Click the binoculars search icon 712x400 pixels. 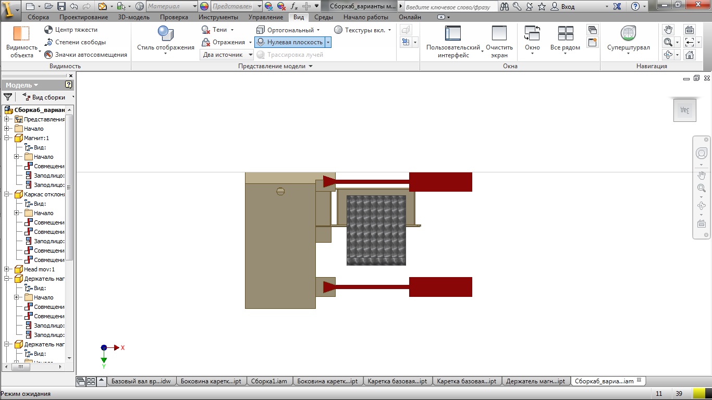coord(505,7)
